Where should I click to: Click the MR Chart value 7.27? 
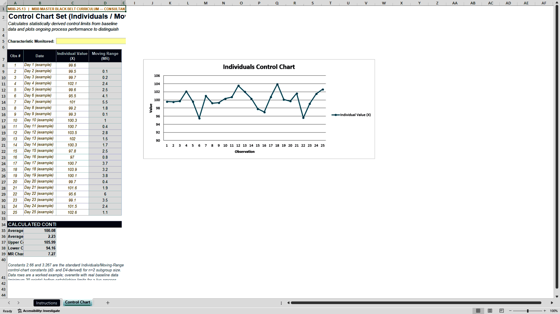point(40,254)
